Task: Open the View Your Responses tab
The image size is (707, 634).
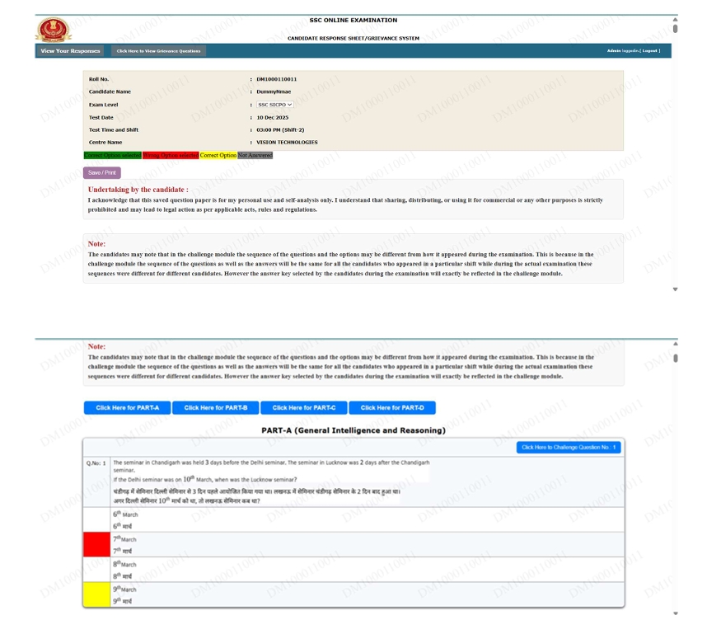Action: tap(70, 51)
